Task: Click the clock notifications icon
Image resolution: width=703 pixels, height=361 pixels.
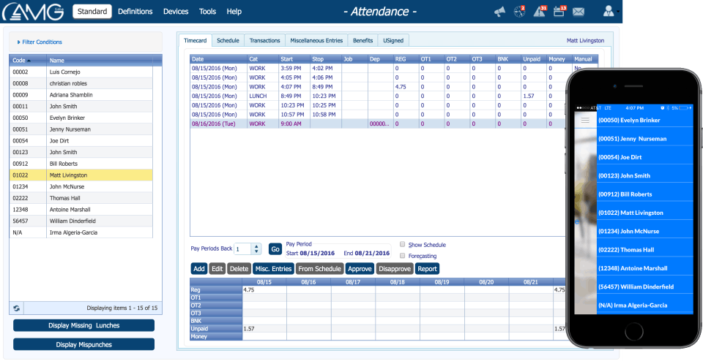Action: click(x=520, y=12)
